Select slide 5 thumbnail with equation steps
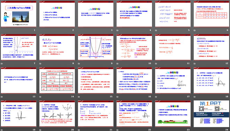The height and width of the screenshot is (131, 230). pos(173,14)
